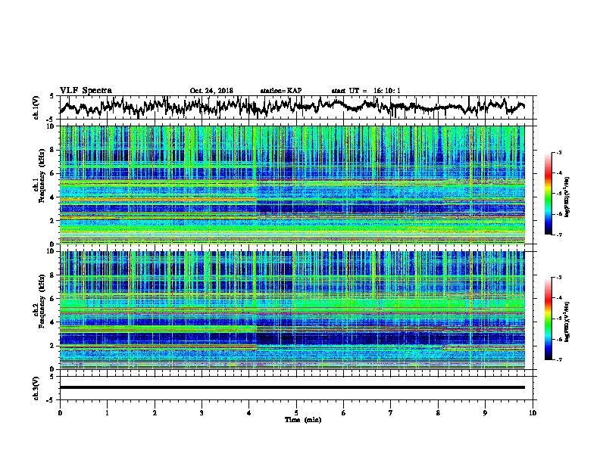Click the "-4" label on ch.2 colorbar
Screen dimensions: 600x463
559,298
